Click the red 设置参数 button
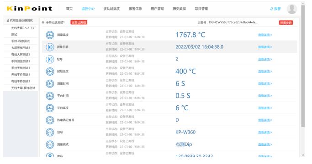Screen dimensions: 312x164 click(x=286, y=23)
